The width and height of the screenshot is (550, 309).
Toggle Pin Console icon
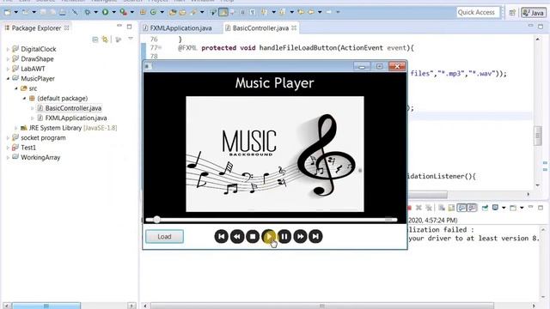[485, 208]
